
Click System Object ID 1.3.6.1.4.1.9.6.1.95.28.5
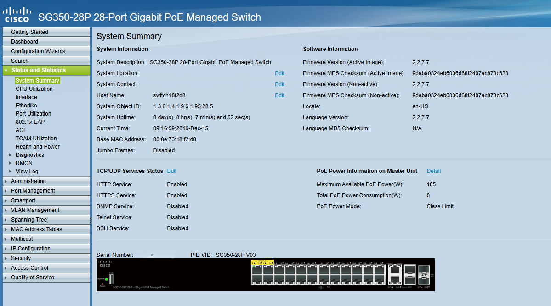[x=183, y=106]
